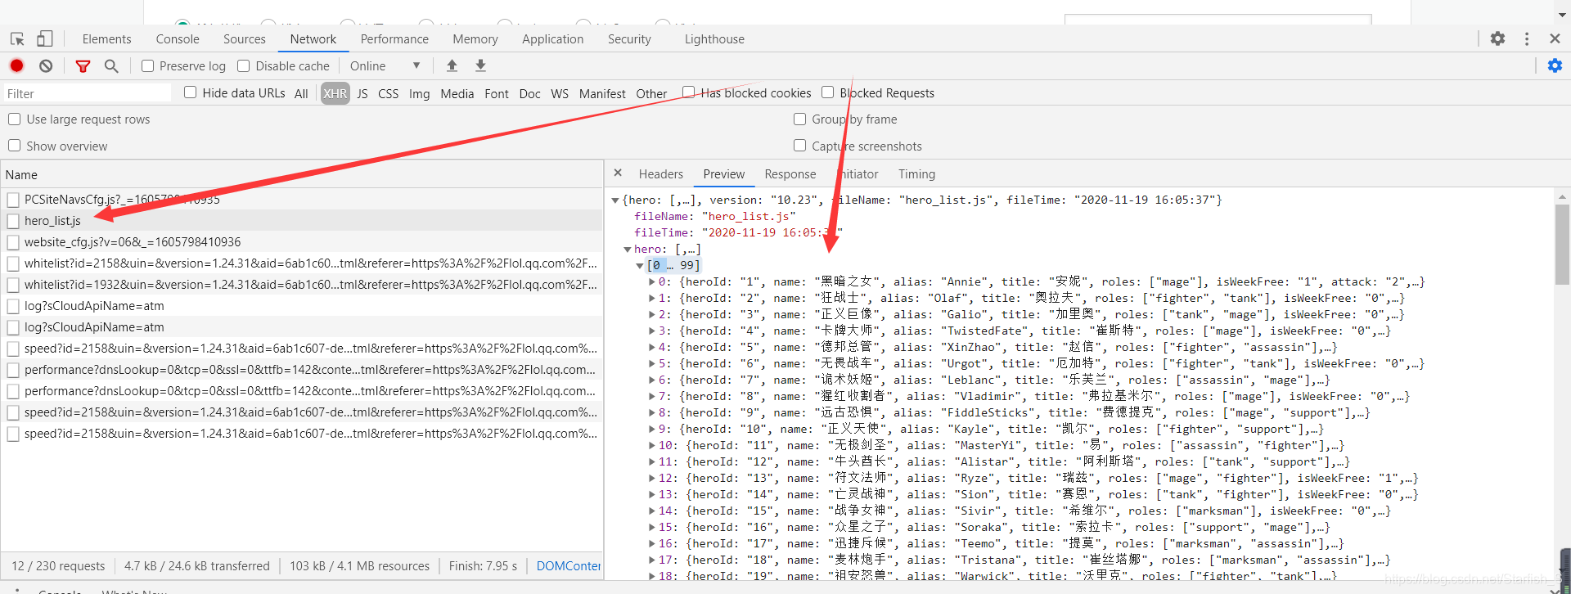This screenshot has height=594, width=1571.
Task: Open the Performance panel tab
Action: tap(394, 38)
